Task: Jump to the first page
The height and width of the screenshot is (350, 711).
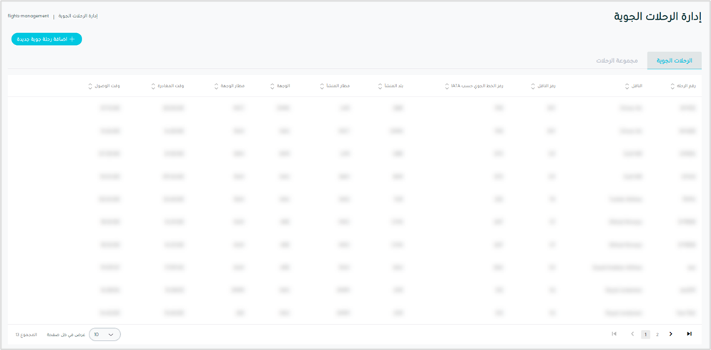Action: [x=614, y=334]
